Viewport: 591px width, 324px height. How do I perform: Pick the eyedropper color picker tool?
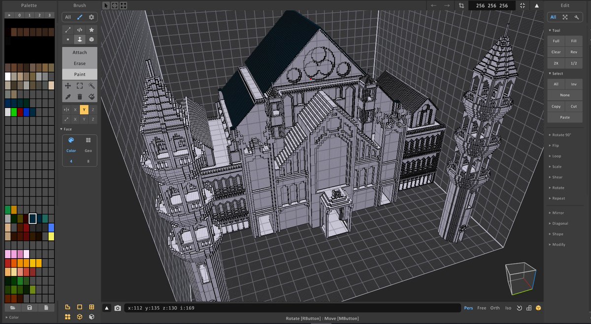click(x=68, y=96)
